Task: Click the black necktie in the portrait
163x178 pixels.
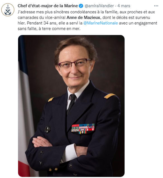Action: (72, 103)
